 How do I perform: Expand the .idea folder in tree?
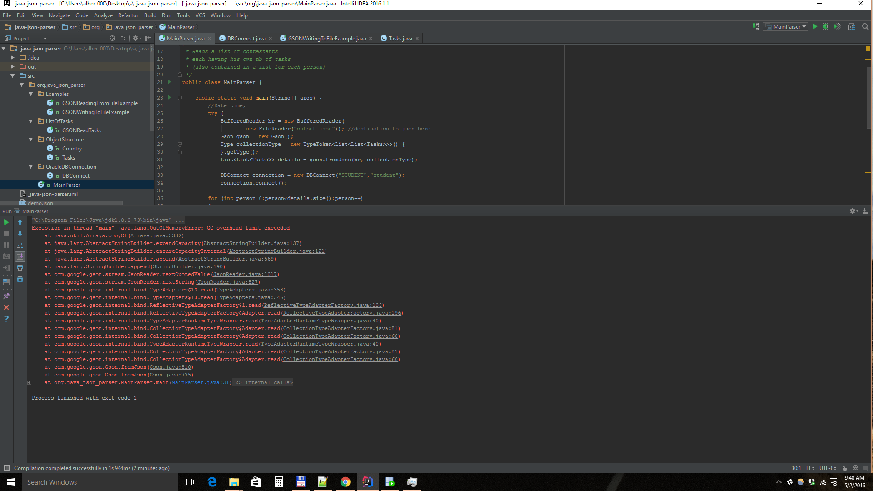[13, 58]
